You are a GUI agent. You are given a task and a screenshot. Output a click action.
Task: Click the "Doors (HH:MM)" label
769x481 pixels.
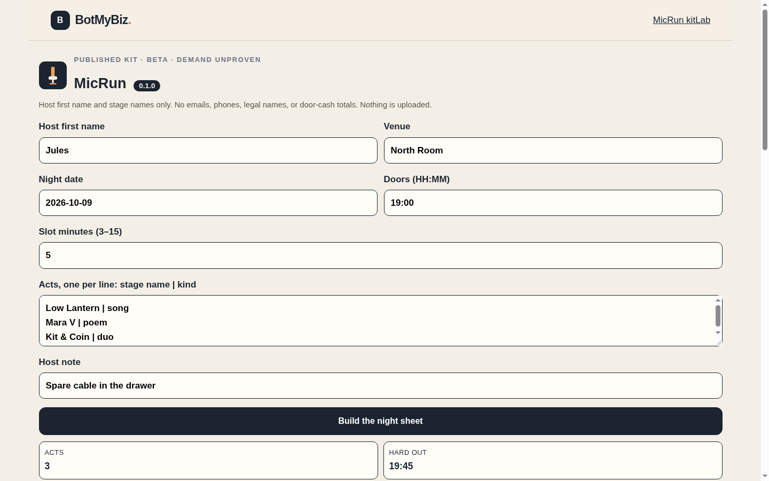pos(417,180)
